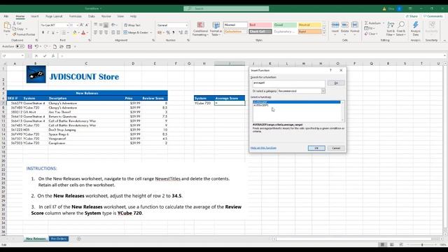Screen dimensions: 448x252
Task: Open the General number format dropdown
Action: coord(187,25)
